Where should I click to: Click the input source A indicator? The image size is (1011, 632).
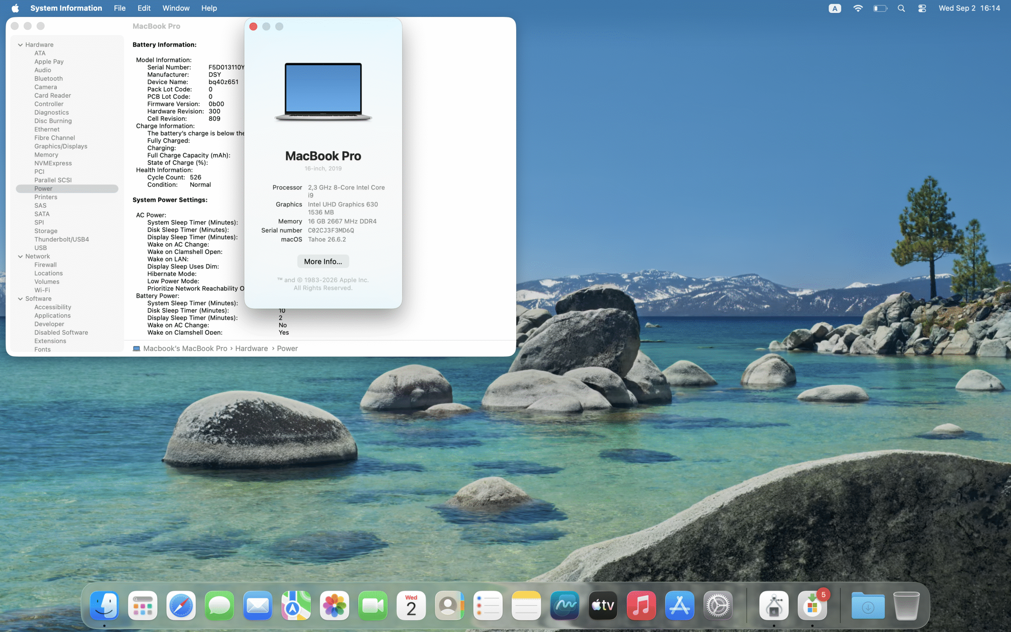tap(835, 8)
